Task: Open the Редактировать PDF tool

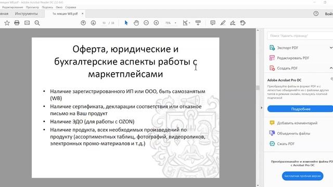Action: click(x=293, y=58)
